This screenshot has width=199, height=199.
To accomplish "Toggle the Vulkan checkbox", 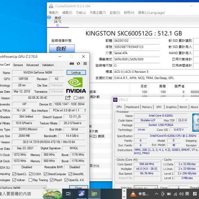I will coord(14,180).
